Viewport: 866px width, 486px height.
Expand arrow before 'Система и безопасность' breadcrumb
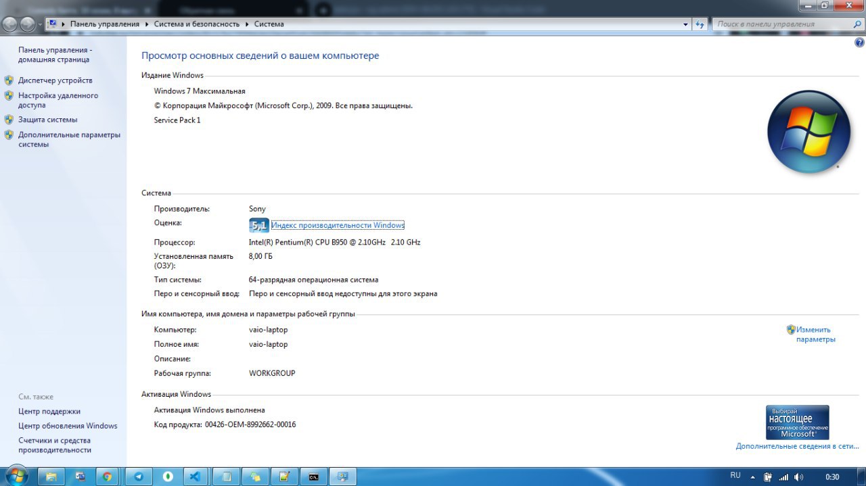click(147, 24)
